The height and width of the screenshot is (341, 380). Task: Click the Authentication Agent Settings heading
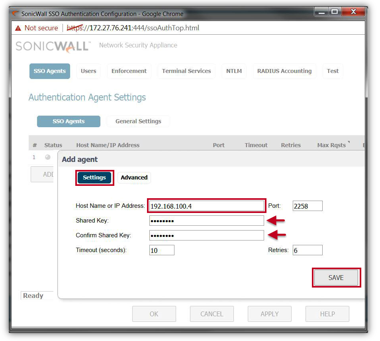(87, 98)
